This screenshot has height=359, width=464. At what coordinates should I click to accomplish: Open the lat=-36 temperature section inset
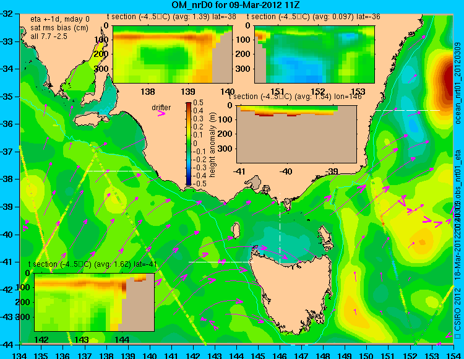314,54
